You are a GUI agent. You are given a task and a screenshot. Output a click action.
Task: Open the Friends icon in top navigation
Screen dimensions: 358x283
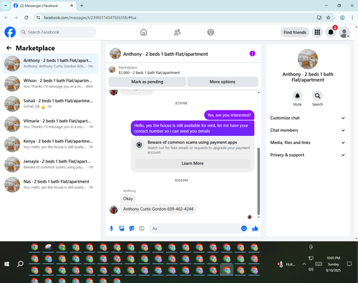(177, 32)
